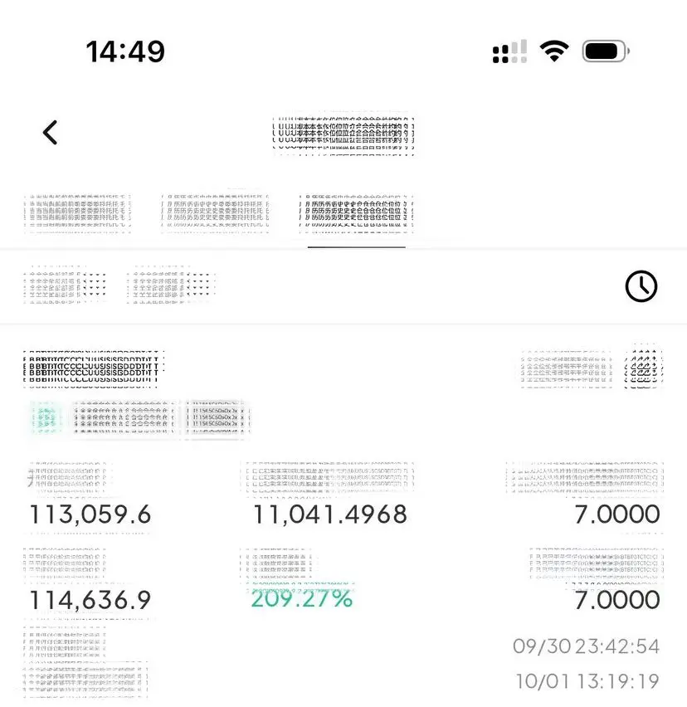The height and width of the screenshot is (707, 687).
Task: Tap the back arrow in the header
Action: [x=50, y=133]
